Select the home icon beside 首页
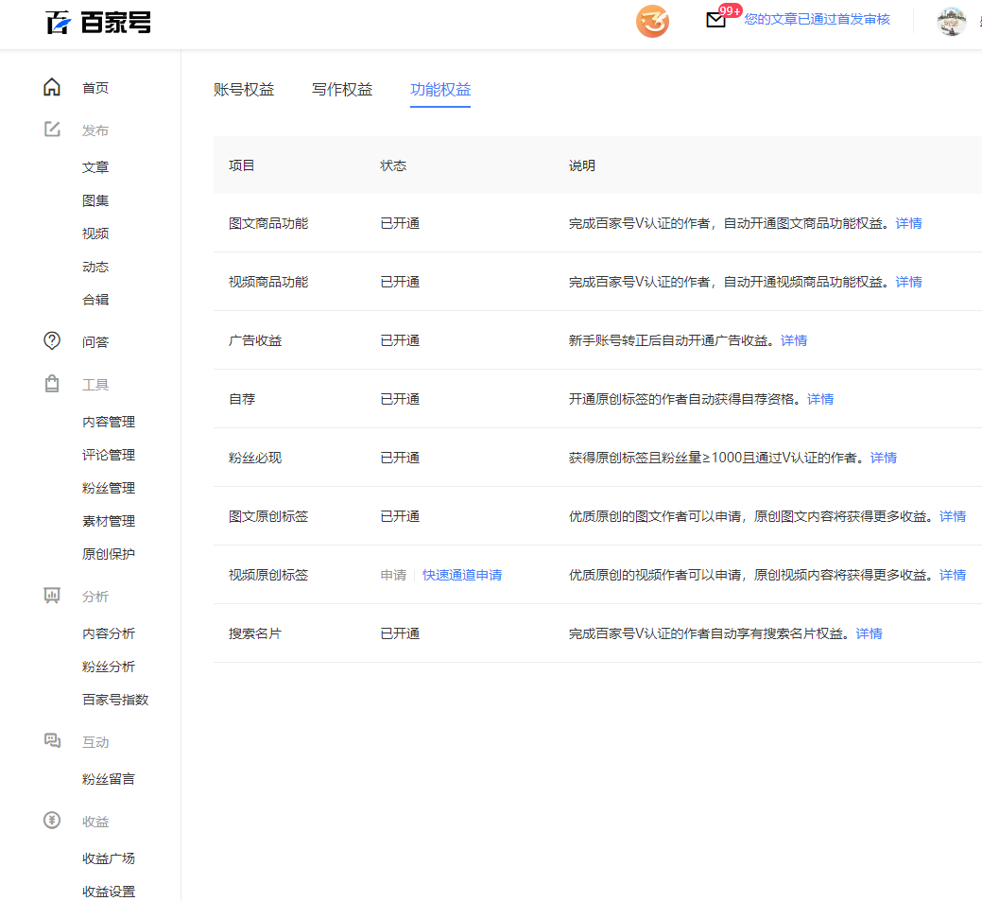 [52, 86]
